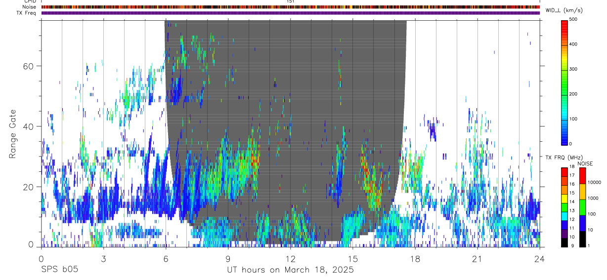Click the x-axis tick label 6
Viewport: 607px width, 280px height.
pyautogui.click(x=166, y=259)
